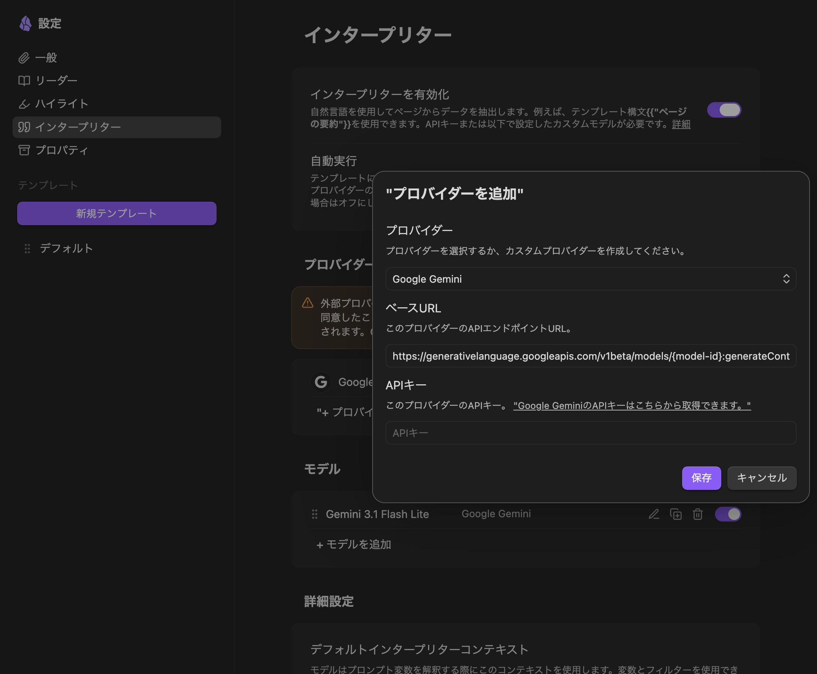Click the Gemini 3.1 Flash Lite model name
The height and width of the screenshot is (674, 817).
coord(377,514)
